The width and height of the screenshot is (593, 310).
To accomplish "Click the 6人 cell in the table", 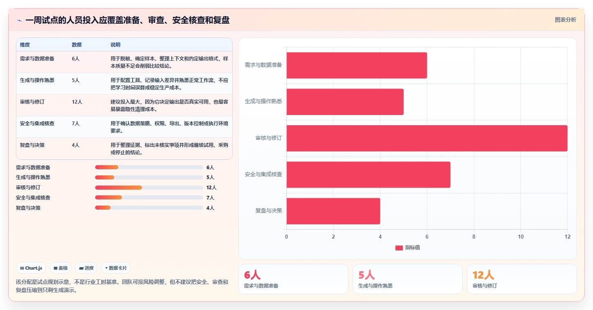I will 76,59.
